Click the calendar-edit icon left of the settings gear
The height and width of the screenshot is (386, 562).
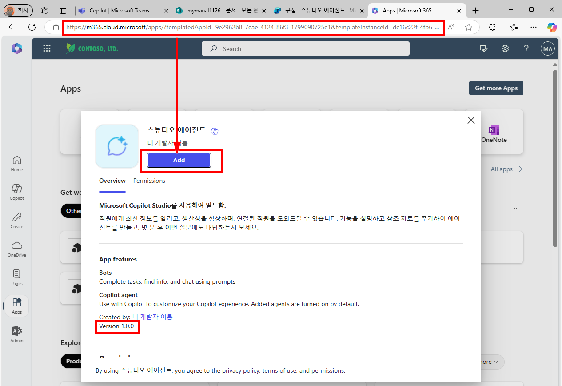tap(484, 49)
